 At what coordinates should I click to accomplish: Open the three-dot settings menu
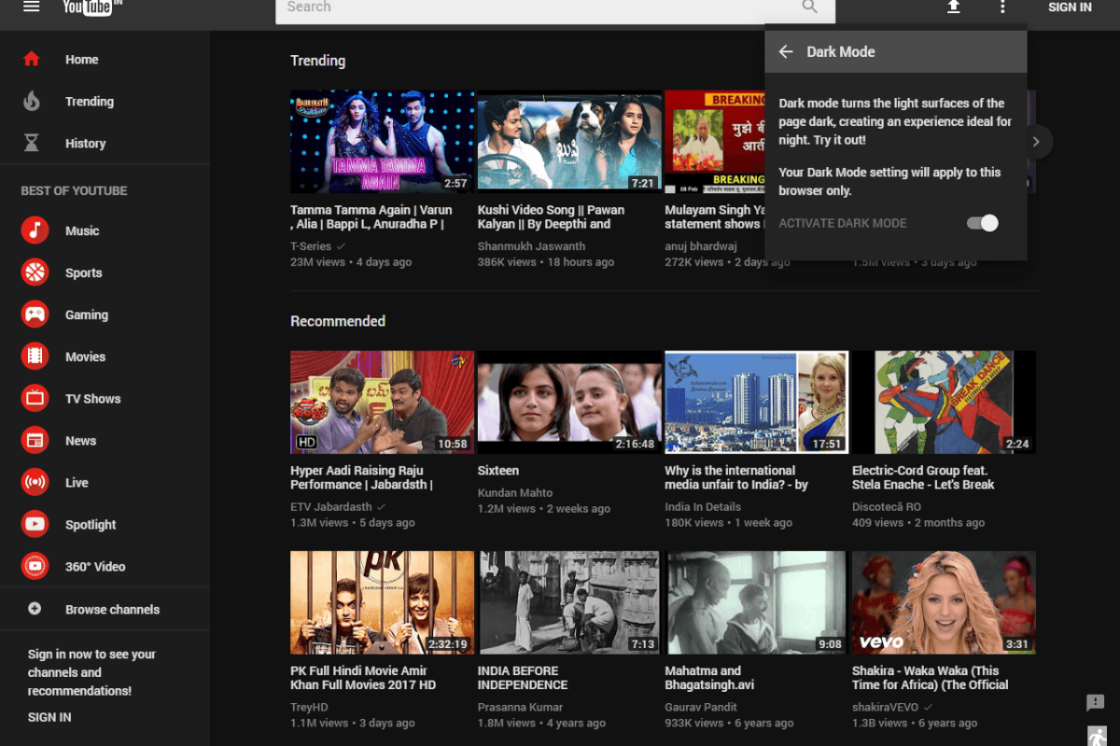(x=1002, y=7)
